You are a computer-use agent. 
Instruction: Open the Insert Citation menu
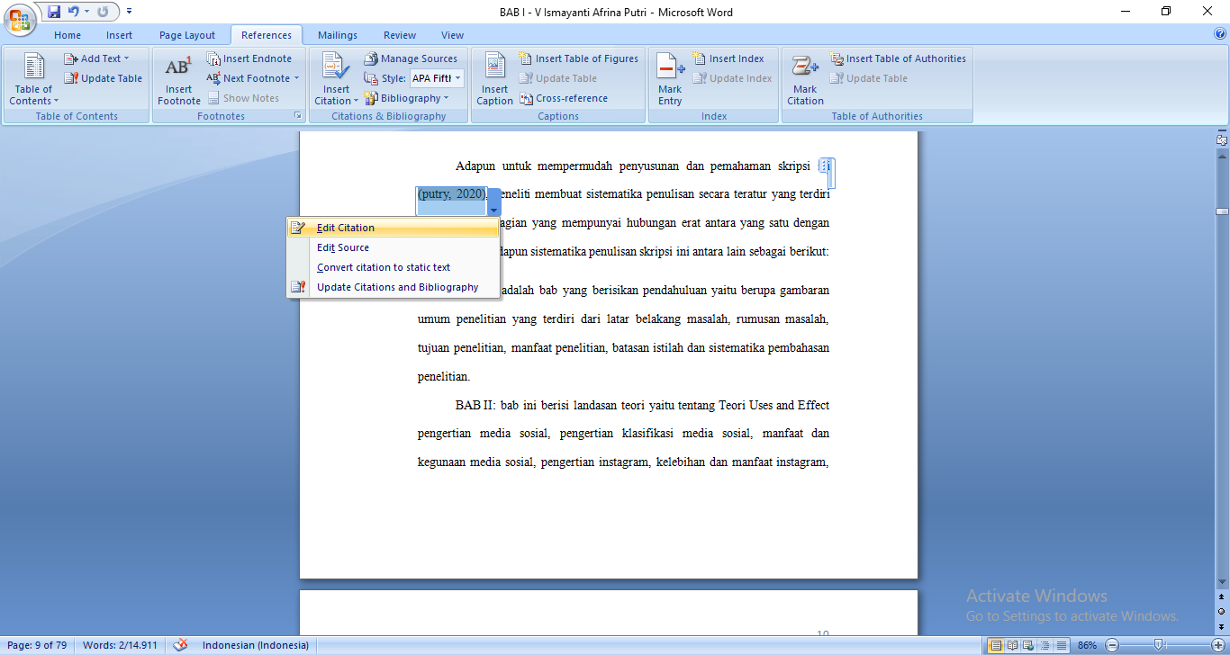coord(336,79)
